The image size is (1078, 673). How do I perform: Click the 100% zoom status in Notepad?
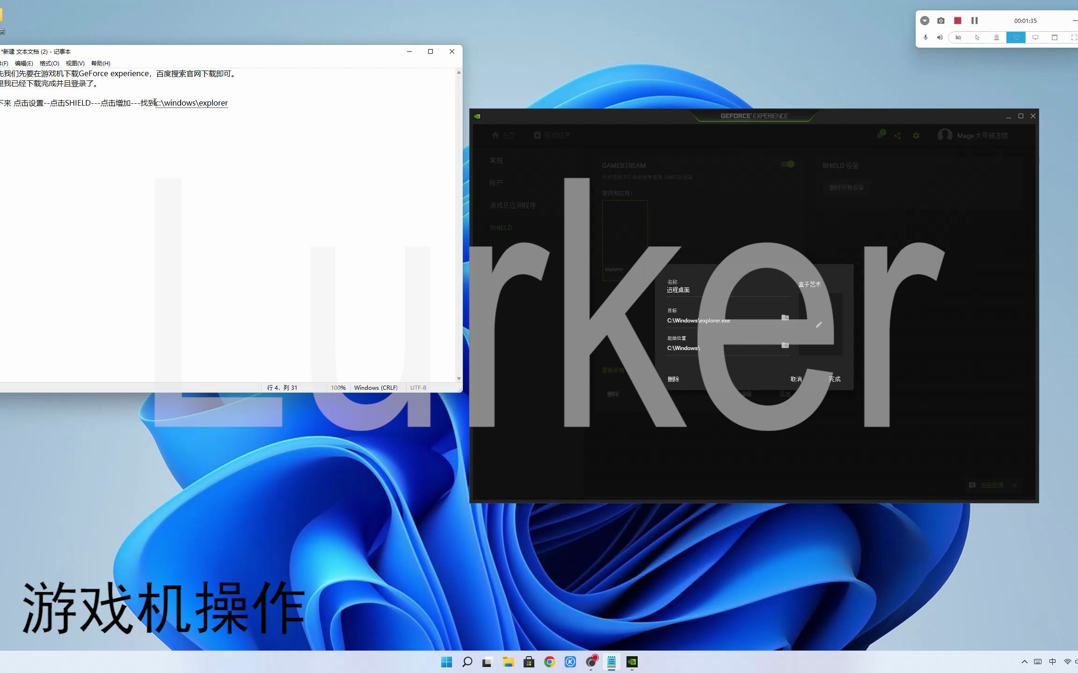338,387
